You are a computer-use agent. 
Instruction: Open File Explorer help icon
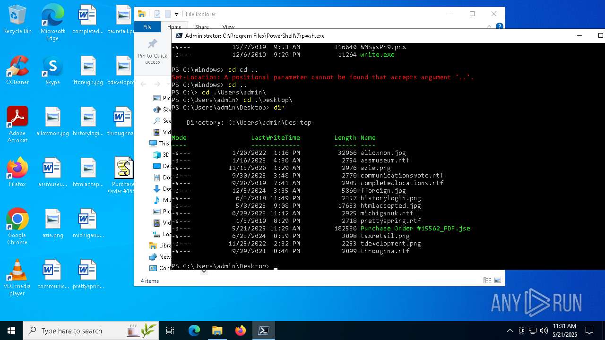500,27
